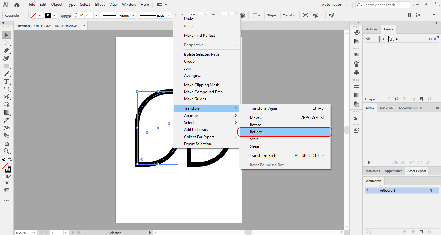Select the Rotate tool
Screen dimensions: 441x235
[x=6, y=89]
